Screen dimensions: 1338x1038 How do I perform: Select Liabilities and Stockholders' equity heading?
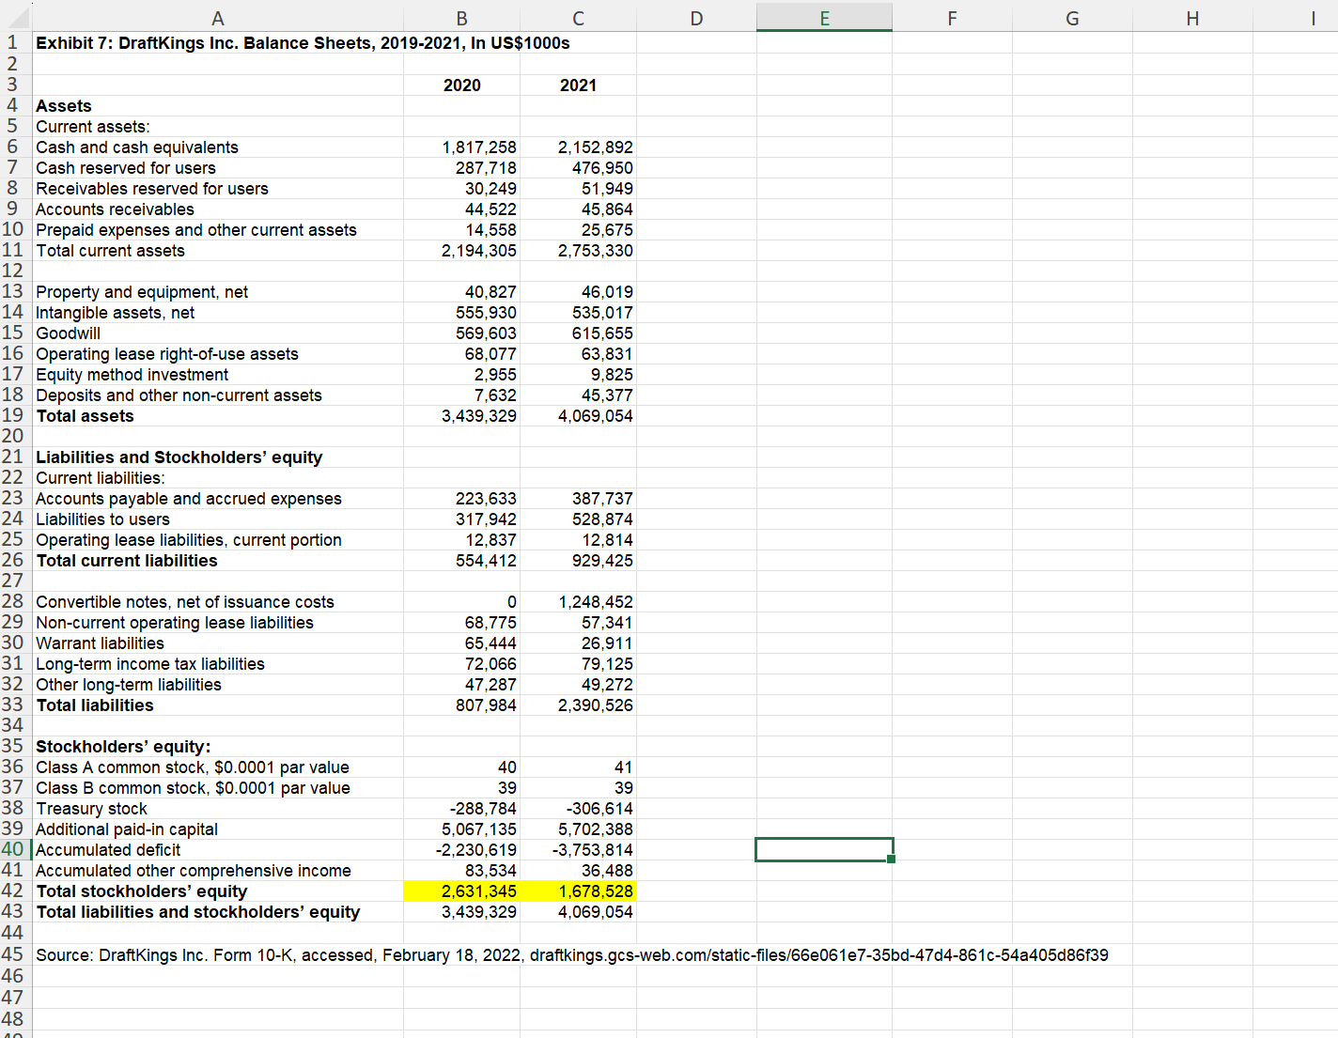click(x=179, y=457)
